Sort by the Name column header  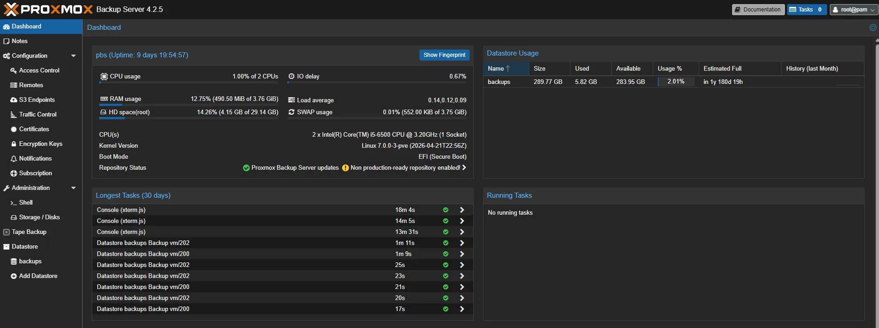pos(506,69)
